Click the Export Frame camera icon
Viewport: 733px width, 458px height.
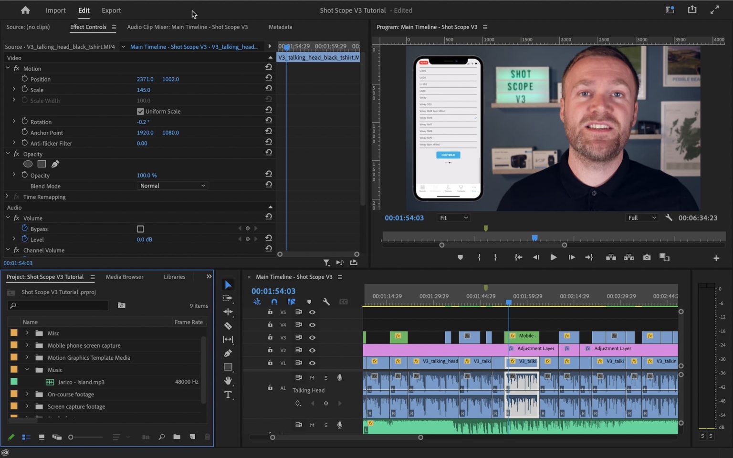coord(647,257)
